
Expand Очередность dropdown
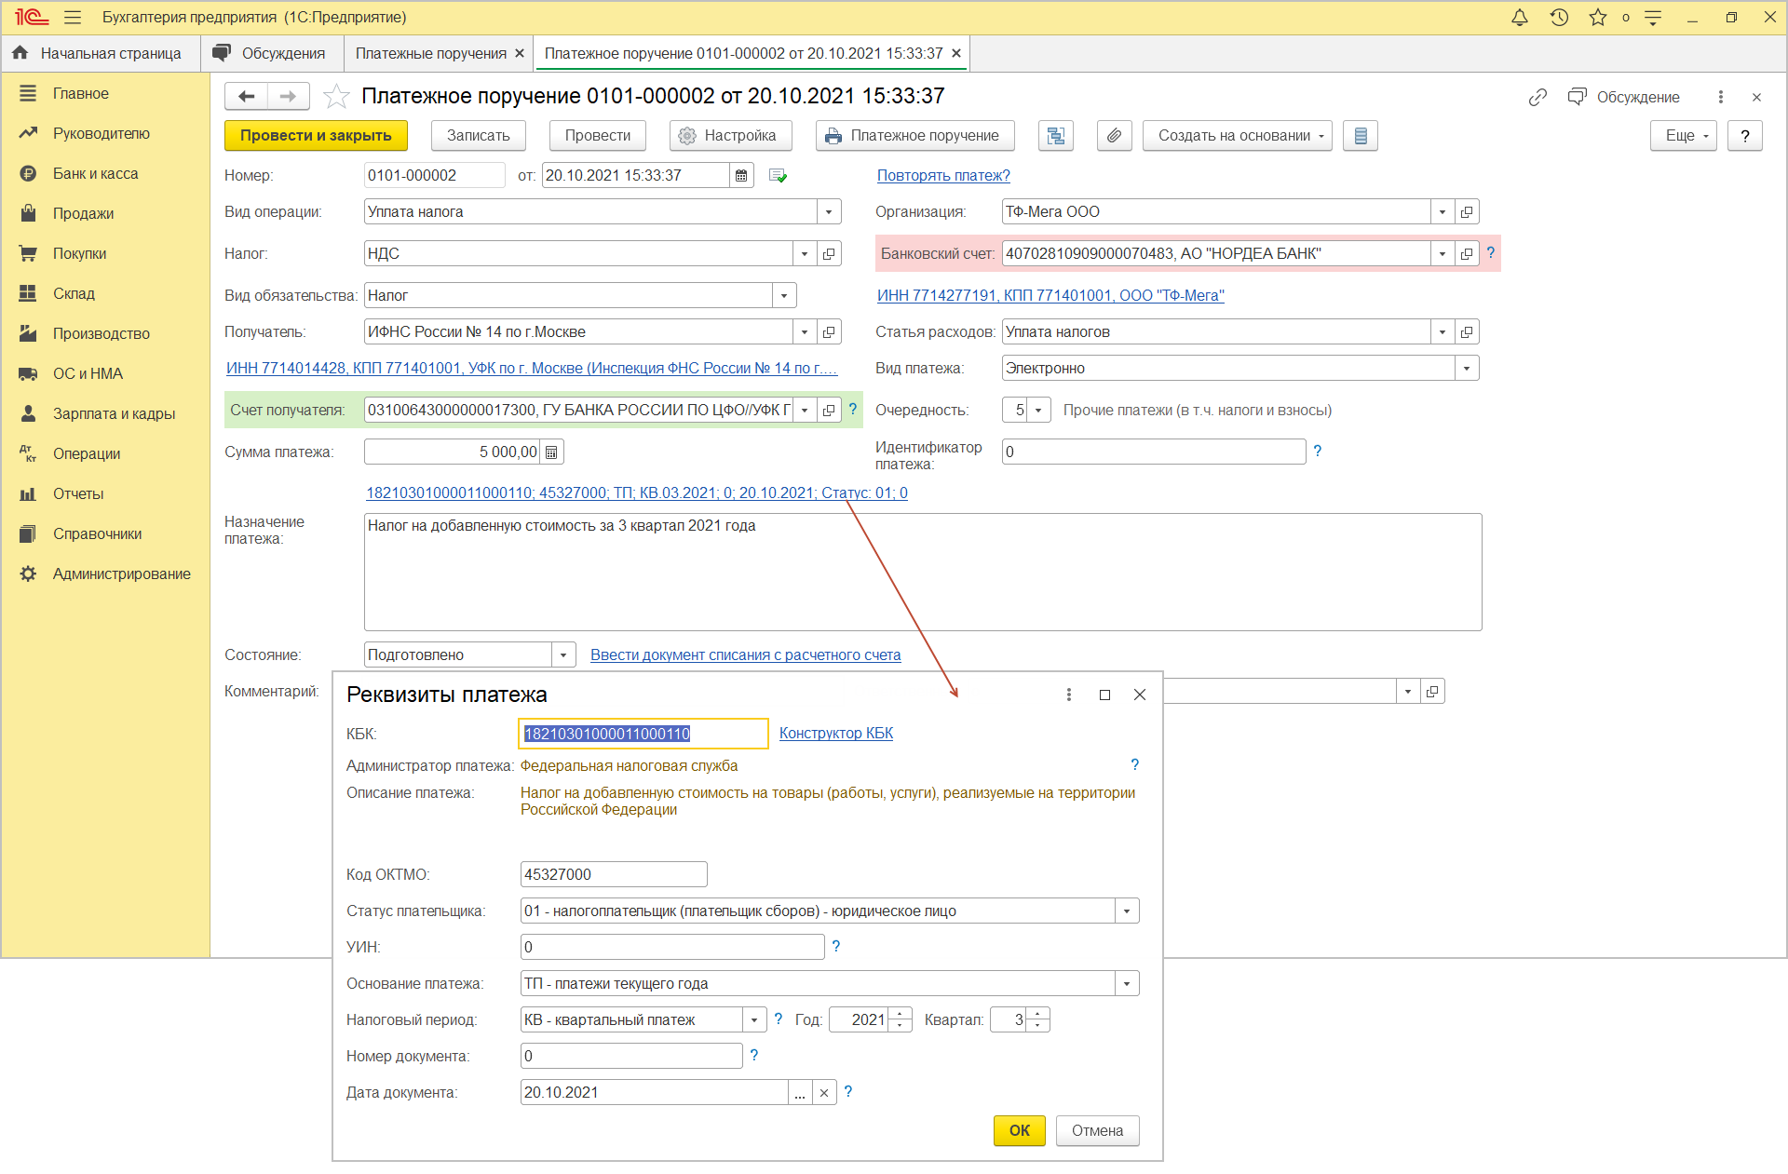[x=1038, y=410]
